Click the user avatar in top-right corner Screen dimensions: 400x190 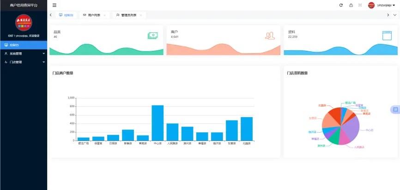pyautogui.click(x=371, y=5)
